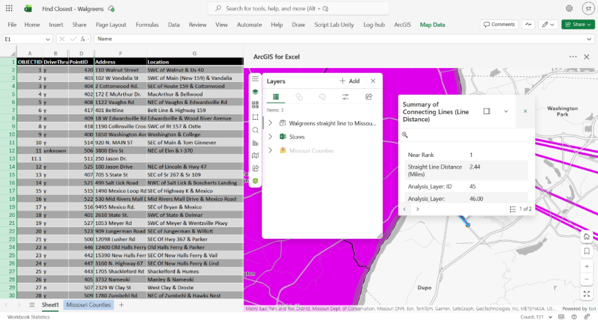The image size is (598, 320).
Task: Open the Name Box dropdown
Action: [x=48, y=39]
